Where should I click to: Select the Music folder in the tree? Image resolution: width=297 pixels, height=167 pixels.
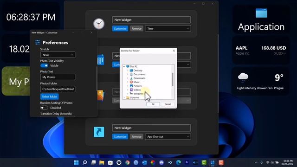click(x=135, y=82)
